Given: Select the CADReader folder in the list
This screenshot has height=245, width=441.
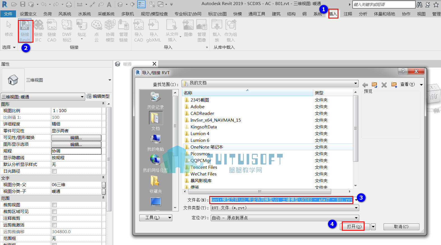Looking at the screenshot, I should (202, 114).
